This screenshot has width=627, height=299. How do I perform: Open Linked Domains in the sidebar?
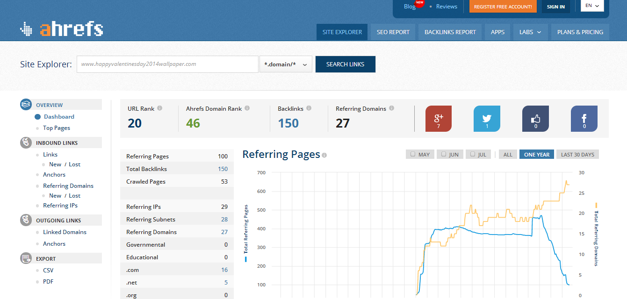pos(65,232)
